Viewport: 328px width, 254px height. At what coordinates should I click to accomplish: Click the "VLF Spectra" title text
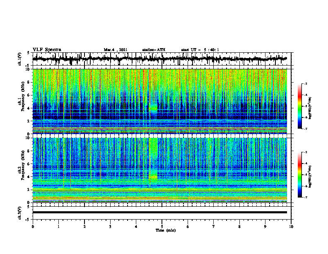point(47,50)
